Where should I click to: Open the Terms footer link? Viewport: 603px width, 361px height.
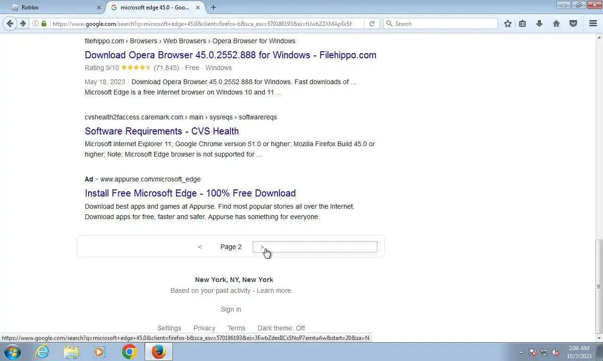(236, 328)
